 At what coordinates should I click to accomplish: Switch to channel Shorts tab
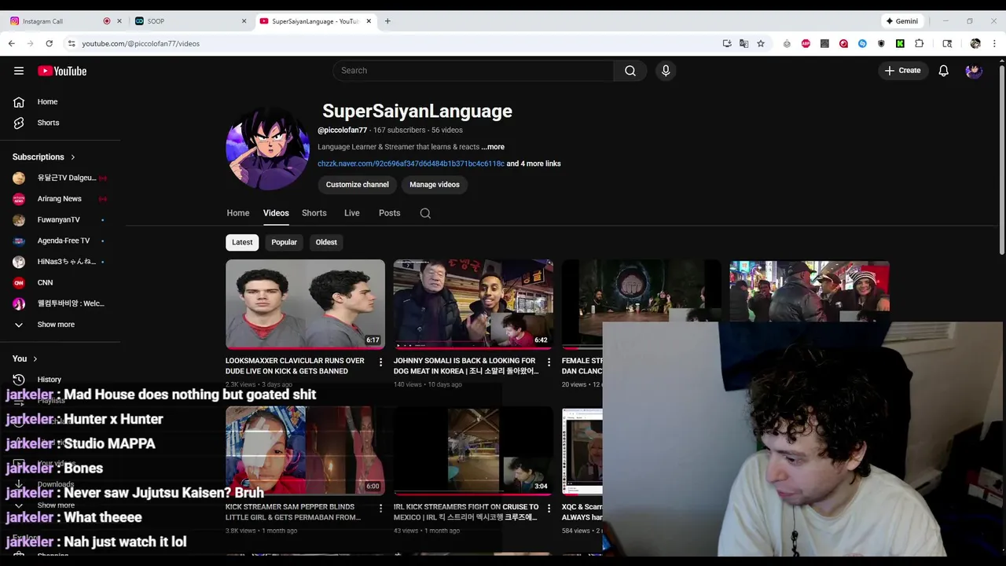click(314, 213)
